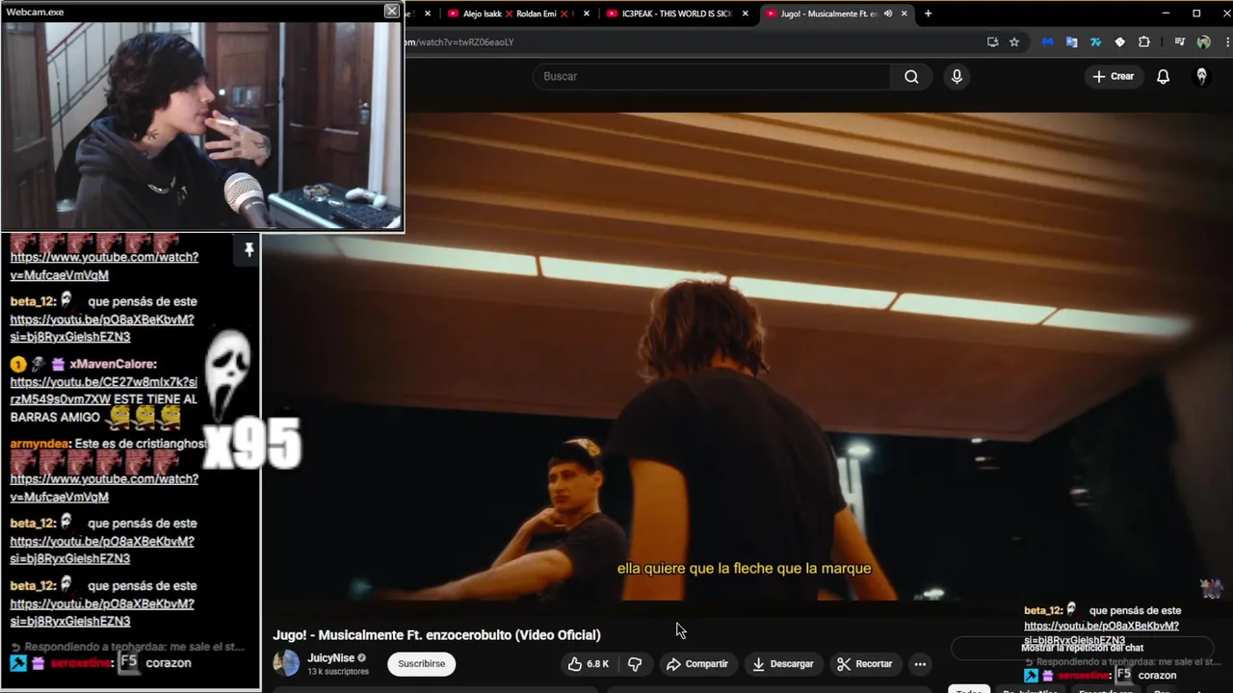The height and width of the screenshot is (693, 1233).
Task: Click username armyndea in chat
Action: pyautogui.click(x=39, y=444)
